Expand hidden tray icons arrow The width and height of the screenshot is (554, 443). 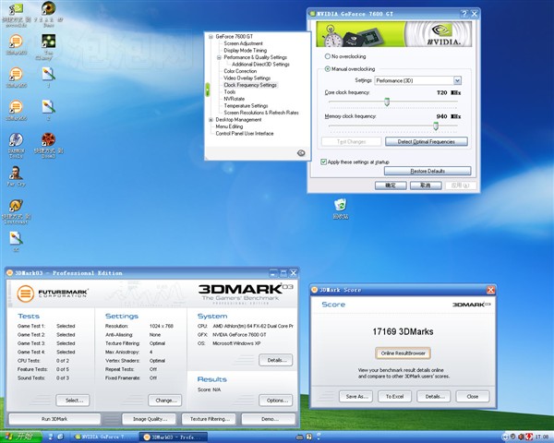pos(505,437)
